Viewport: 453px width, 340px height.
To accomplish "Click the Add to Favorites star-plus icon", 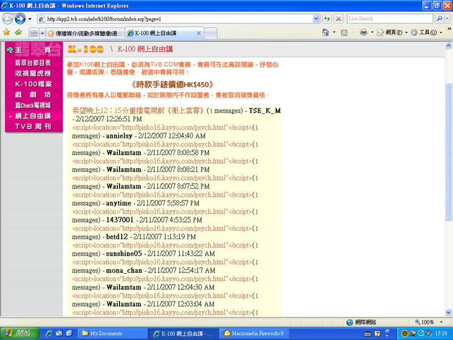I will click(x=19, y=32).
